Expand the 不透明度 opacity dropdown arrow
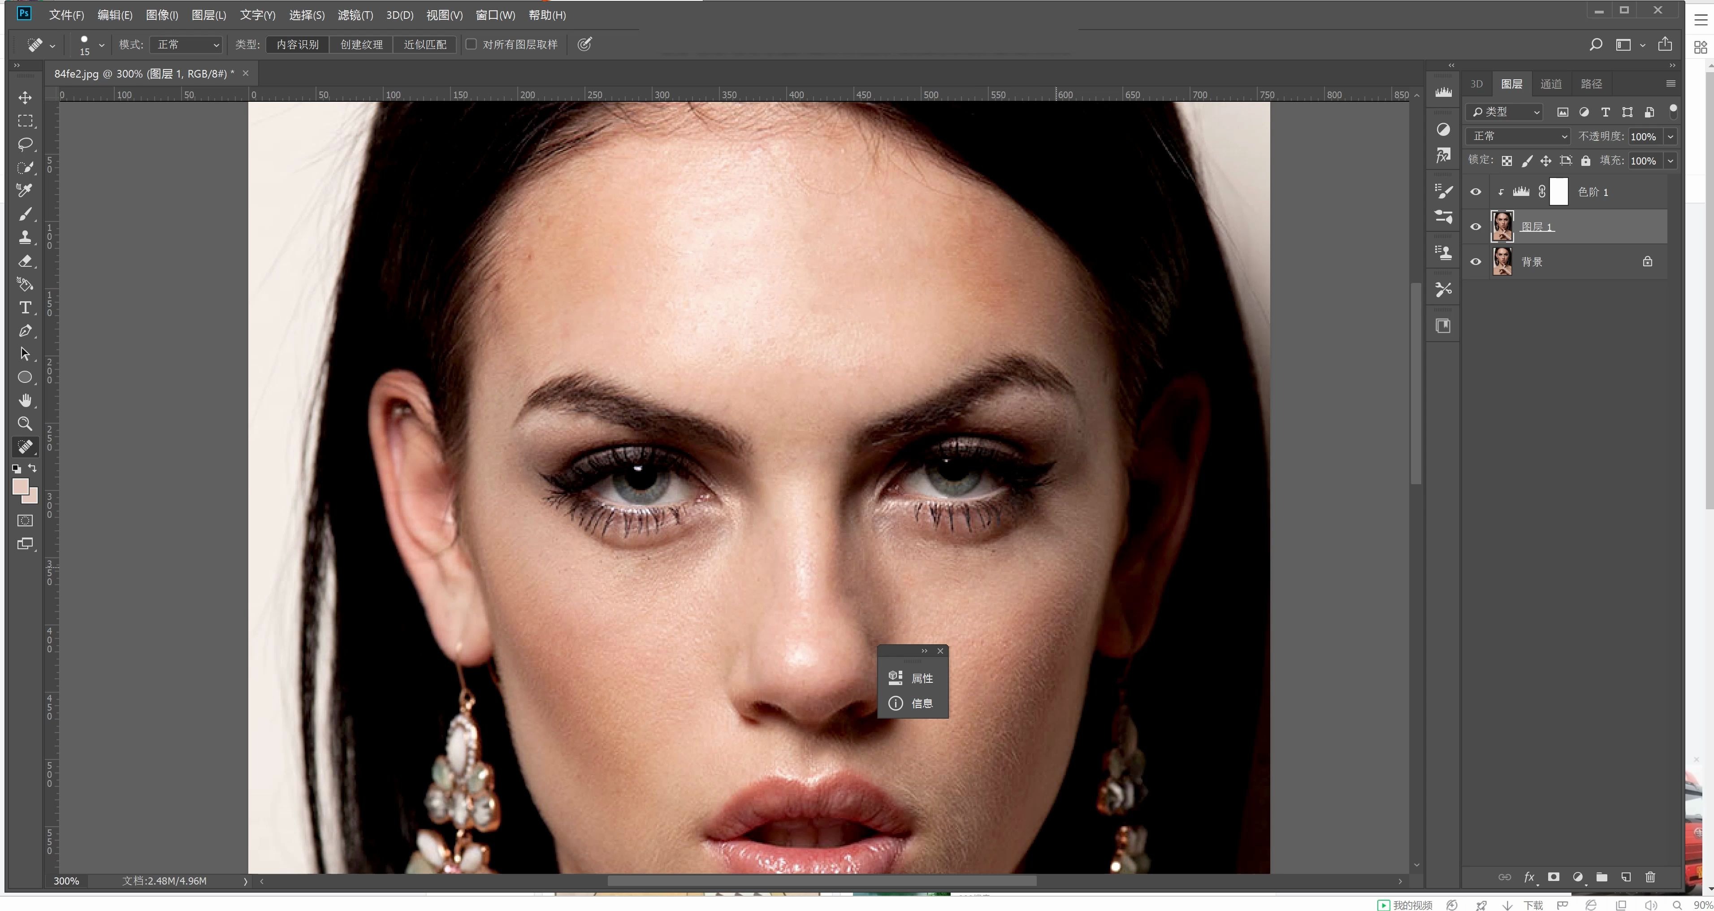 point(1670,136)
